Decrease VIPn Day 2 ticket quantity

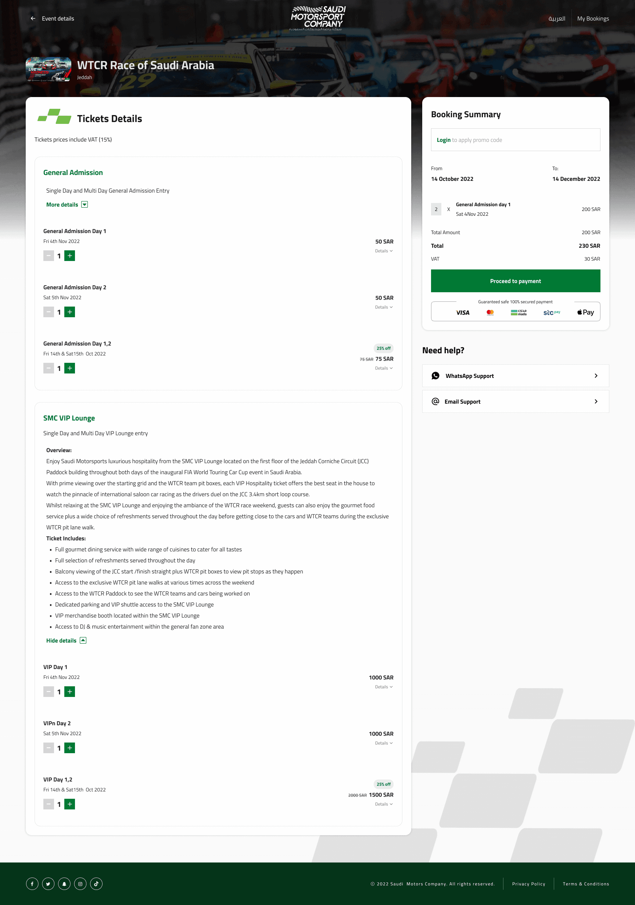click(x=49, y=748)
